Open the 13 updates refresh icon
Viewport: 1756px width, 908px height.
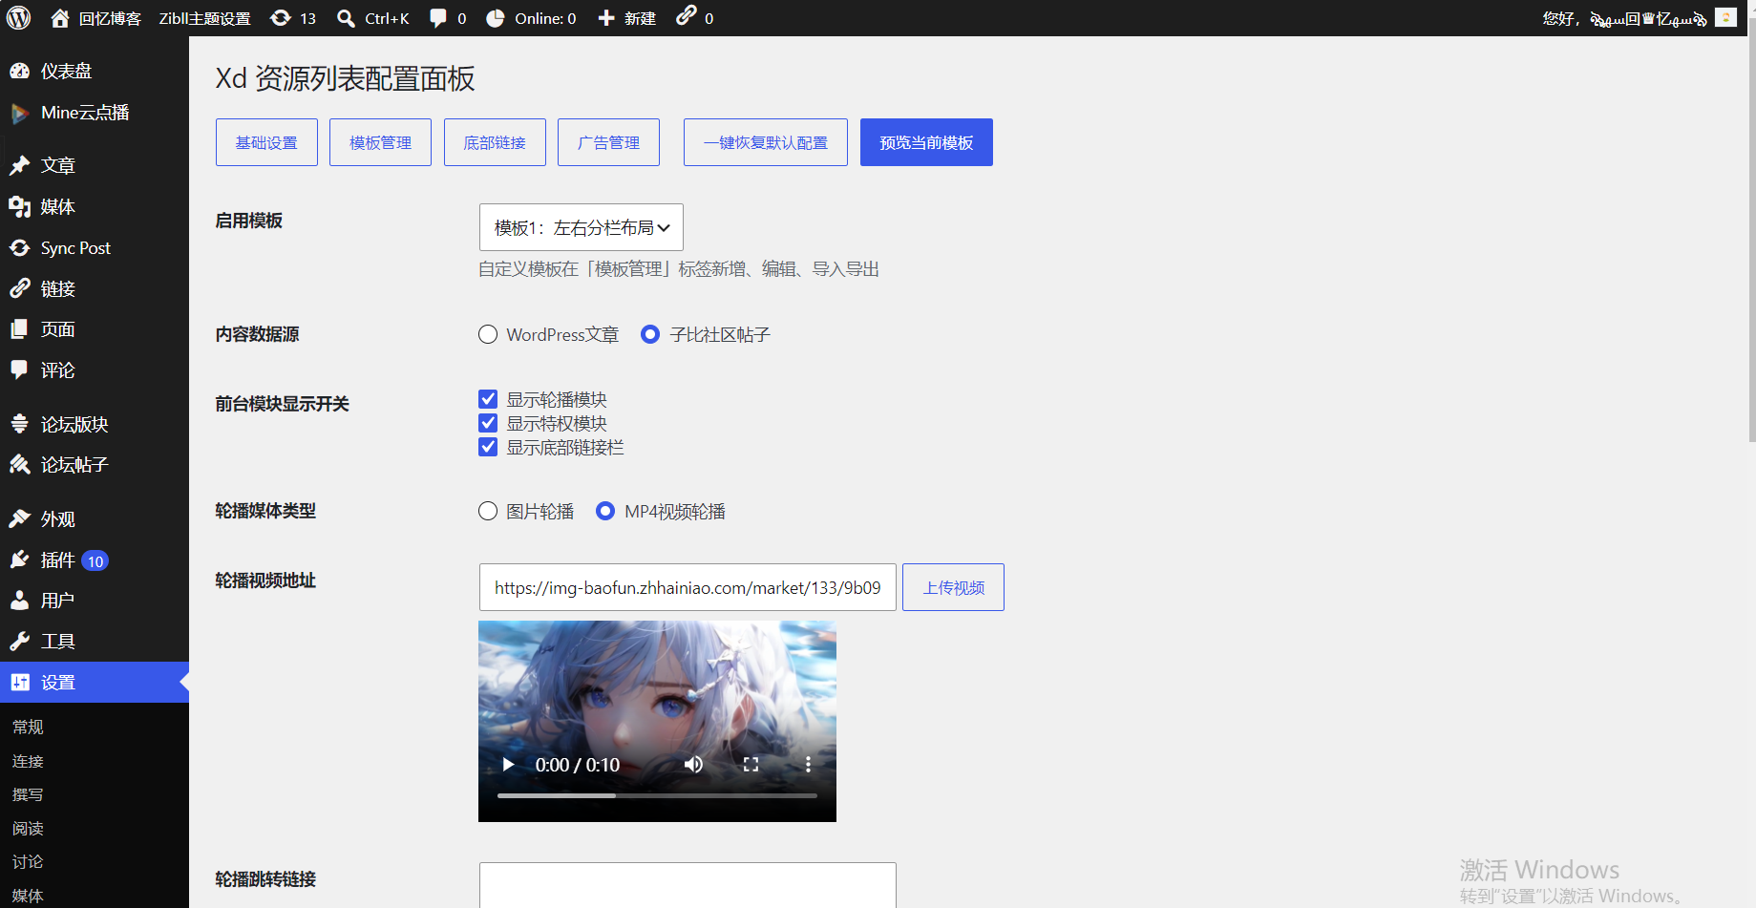click(x=281, y=18)
